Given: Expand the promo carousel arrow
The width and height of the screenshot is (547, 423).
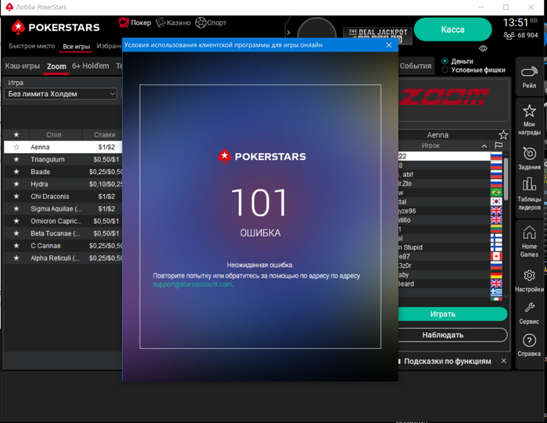Looking at the screenshot, I should 288,33.
